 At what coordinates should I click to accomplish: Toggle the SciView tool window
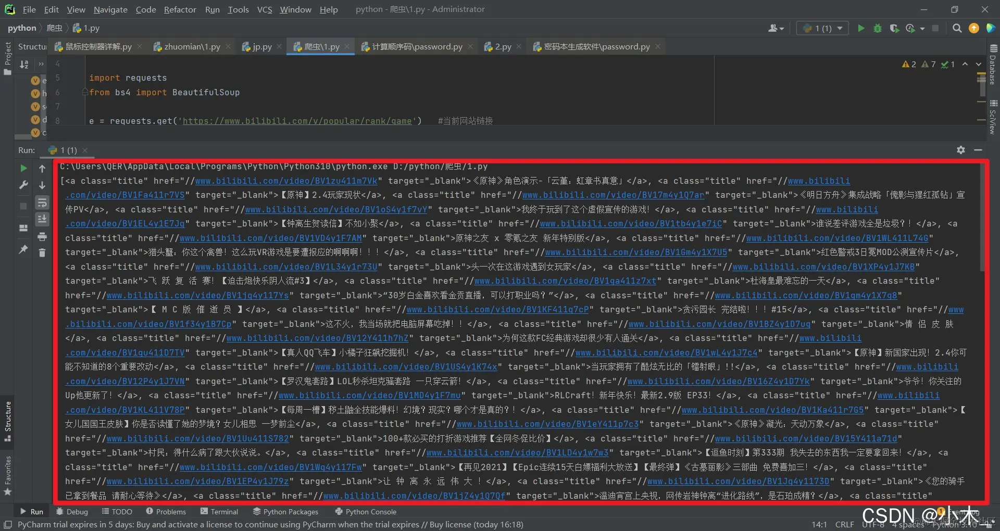coord(993,117)
